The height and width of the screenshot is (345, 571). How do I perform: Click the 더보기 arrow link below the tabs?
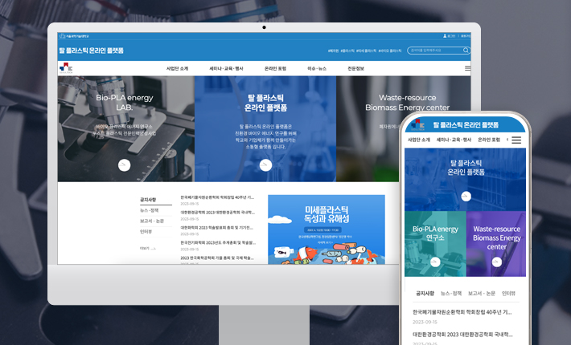point(148,249)
